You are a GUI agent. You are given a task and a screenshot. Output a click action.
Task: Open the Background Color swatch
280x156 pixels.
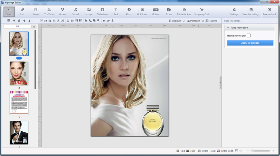coord(249,36)
